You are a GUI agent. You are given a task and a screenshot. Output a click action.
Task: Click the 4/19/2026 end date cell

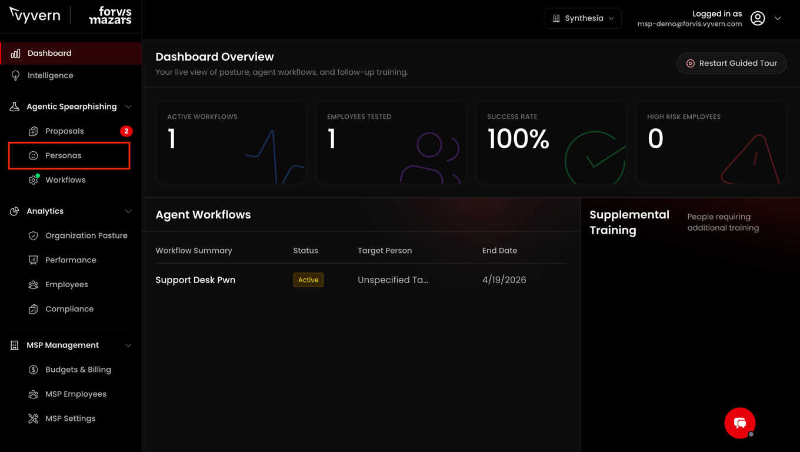(504, 280)
